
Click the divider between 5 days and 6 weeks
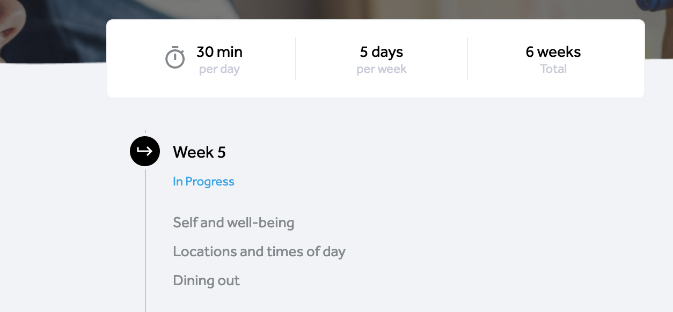pyautogui.click(x=467, y=59)
